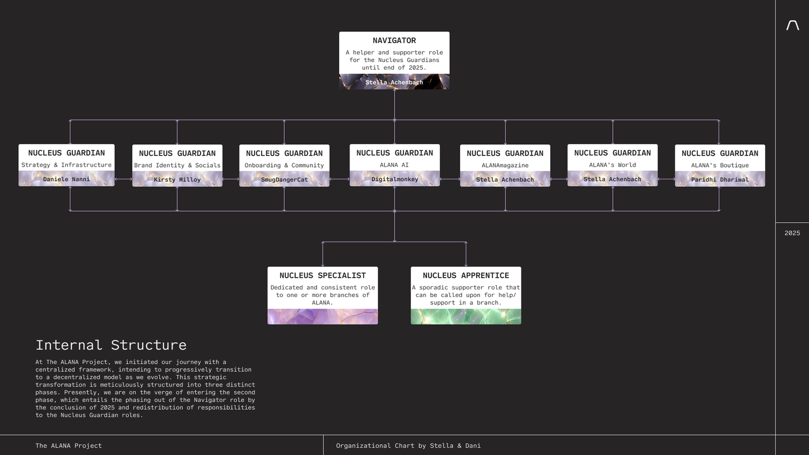Select the Navigator role description text
Viewport: 809px width, 455px height.
pyautogui.click(x=394, y=60)
